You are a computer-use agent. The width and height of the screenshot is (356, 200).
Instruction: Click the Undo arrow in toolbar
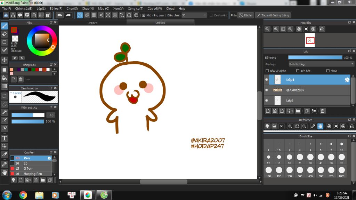(59, 15)
